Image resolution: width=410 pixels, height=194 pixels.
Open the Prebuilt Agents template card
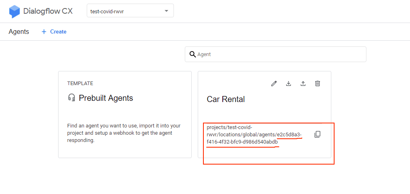click(x=125, y=115)
